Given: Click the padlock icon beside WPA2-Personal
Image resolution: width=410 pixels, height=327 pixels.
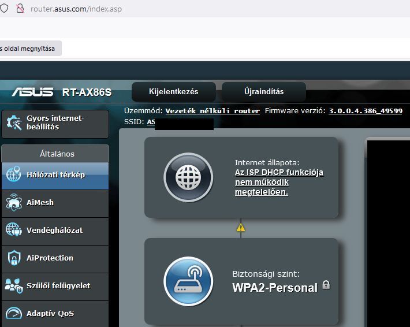Looking at the screenshot, I should [x=326, y=285].
